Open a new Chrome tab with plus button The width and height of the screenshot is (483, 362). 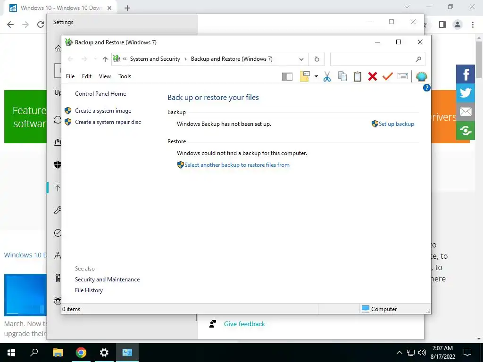point(127,8)
